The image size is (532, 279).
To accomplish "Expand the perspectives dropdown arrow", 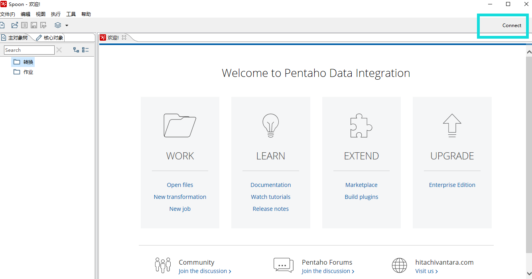I will (x=67, y=25).
